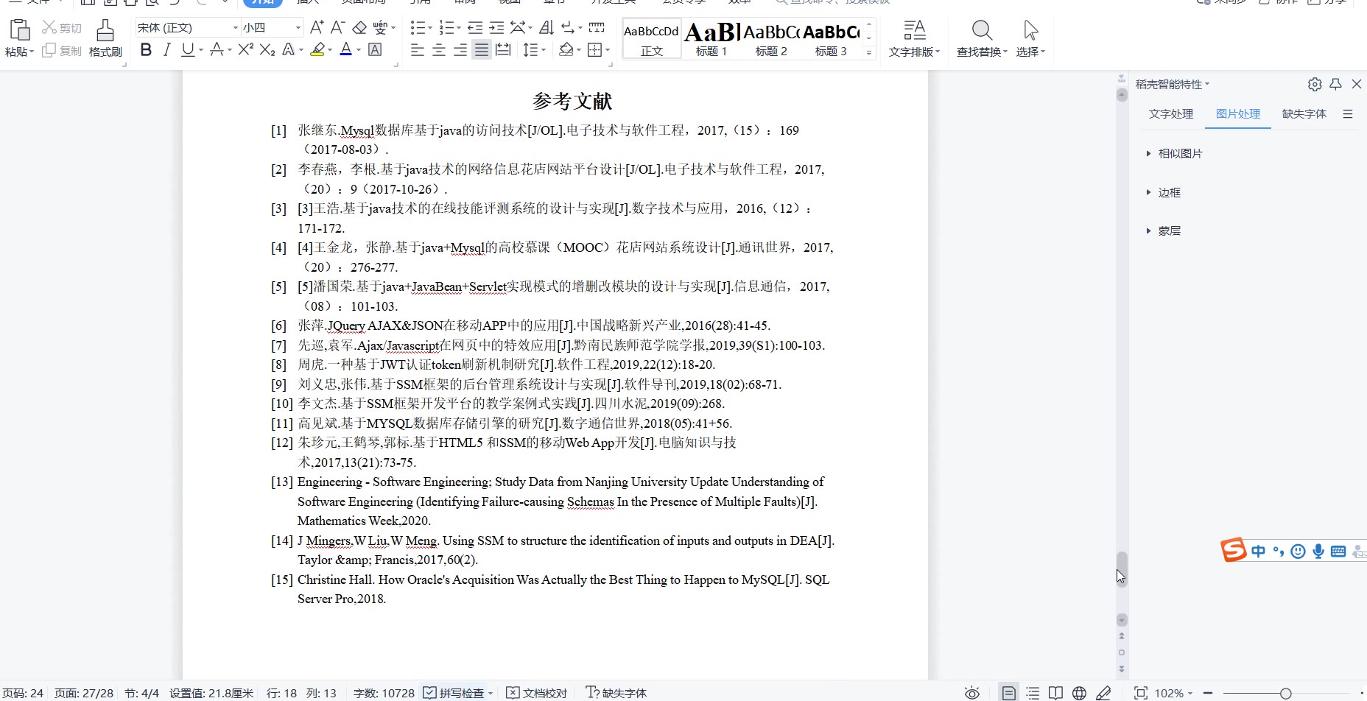This screenshot has width=1367, height=701.
Task: Click the strikethrough A icon
Action: click(217, 50)
